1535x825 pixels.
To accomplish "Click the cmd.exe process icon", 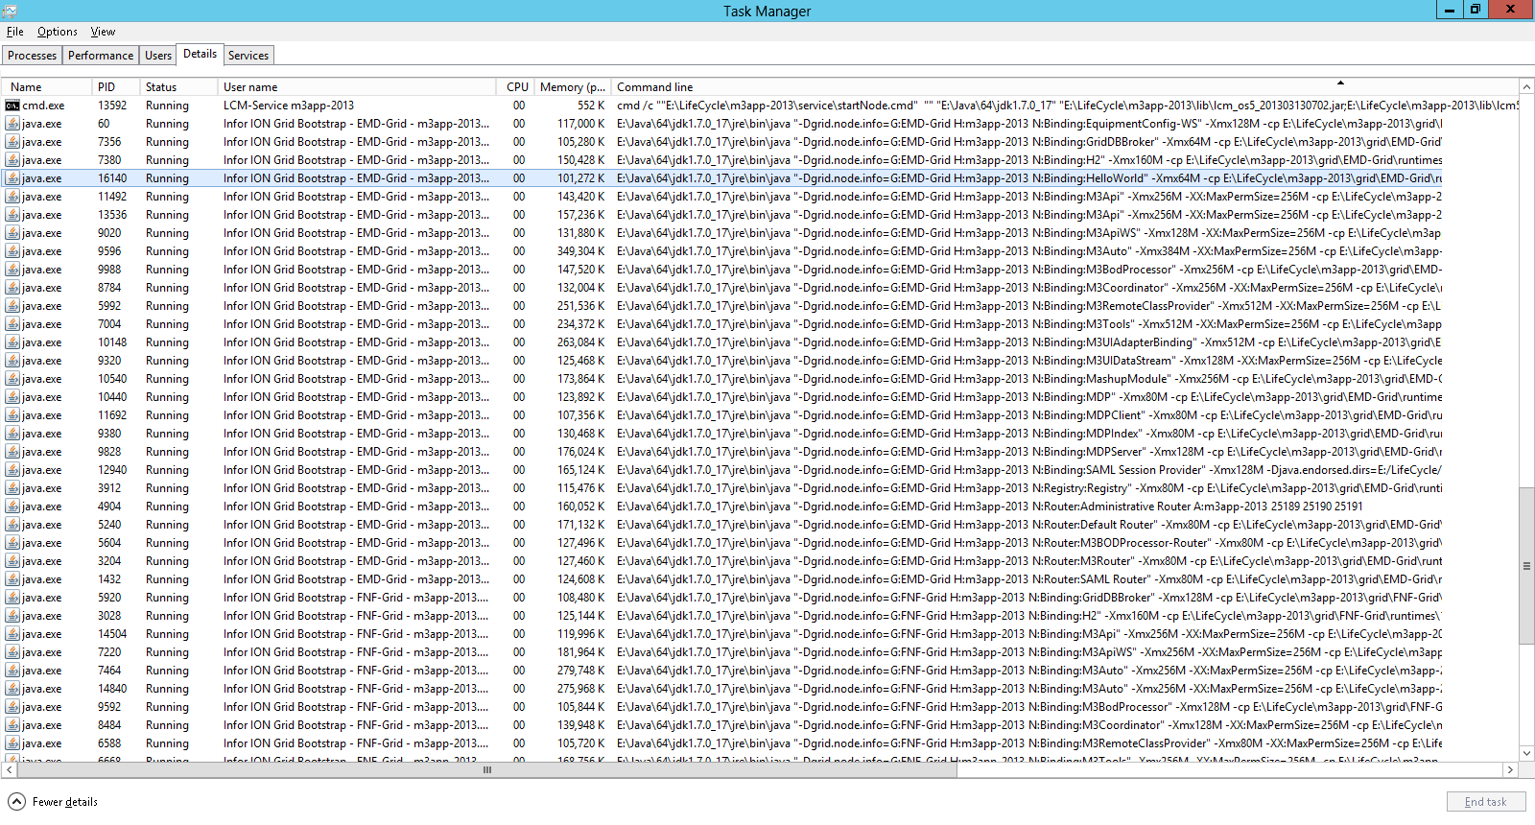I will tap(12, 106).
